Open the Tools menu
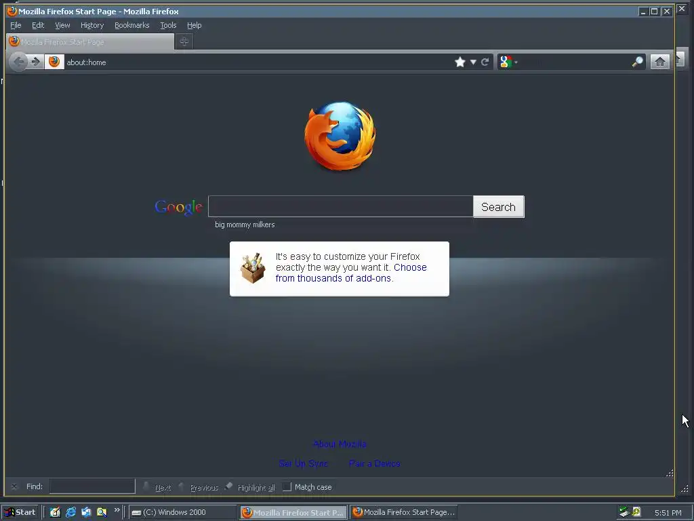694x521 pixels. pos(168,25)
